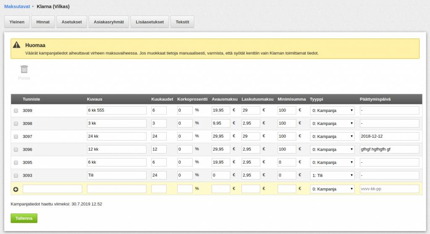Tick the checkbox for row 3097
Screen dimensions: 430x234
coord(16,136)
